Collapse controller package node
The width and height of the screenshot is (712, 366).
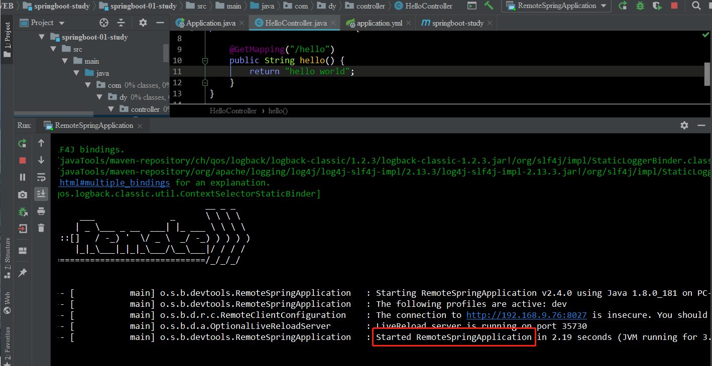click(x=111, y=109)
